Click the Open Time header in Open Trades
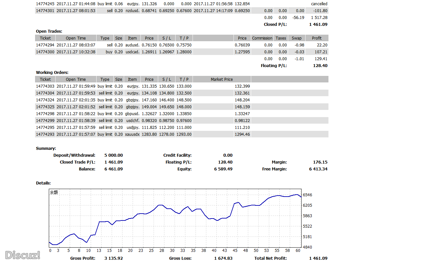The image size is (429, 263). (x=76, y=38)
